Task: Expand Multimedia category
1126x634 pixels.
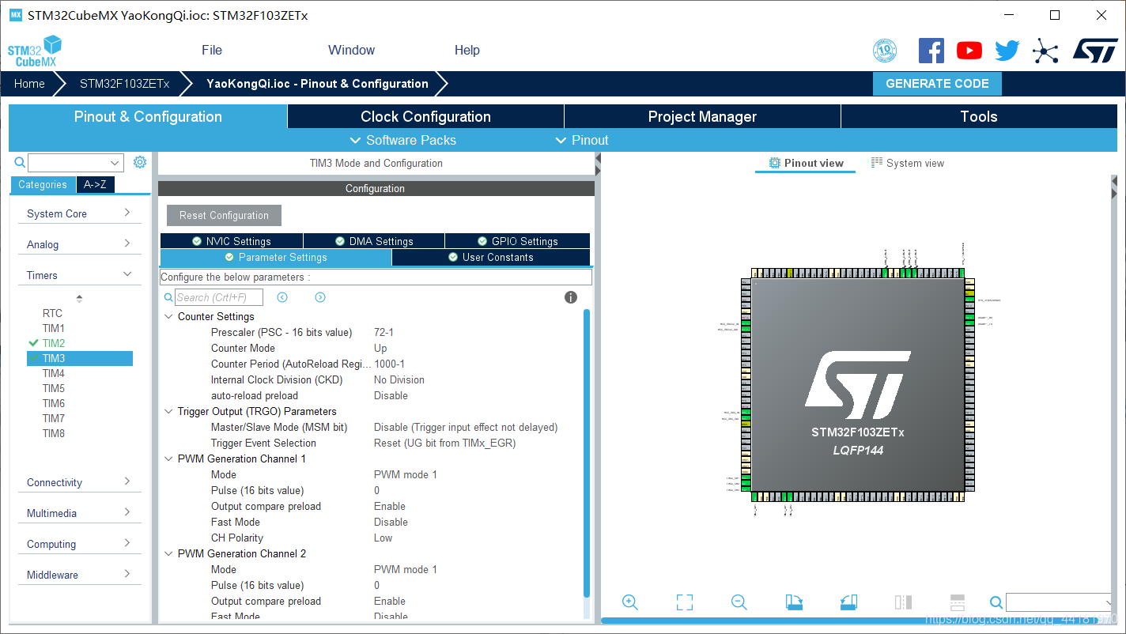Action: (x=79, y=513)
